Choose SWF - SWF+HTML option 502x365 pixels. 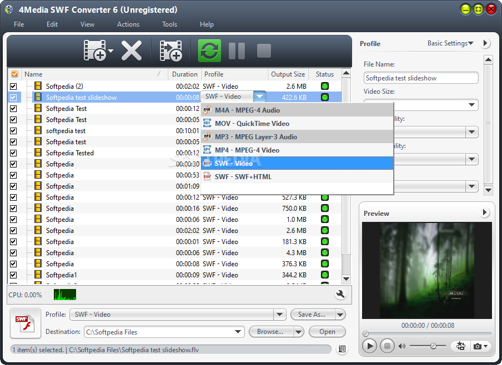[297, 176]
